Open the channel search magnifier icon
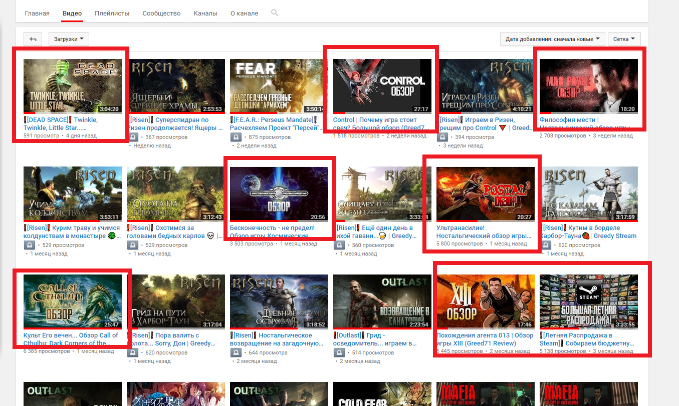 point(274,12)
